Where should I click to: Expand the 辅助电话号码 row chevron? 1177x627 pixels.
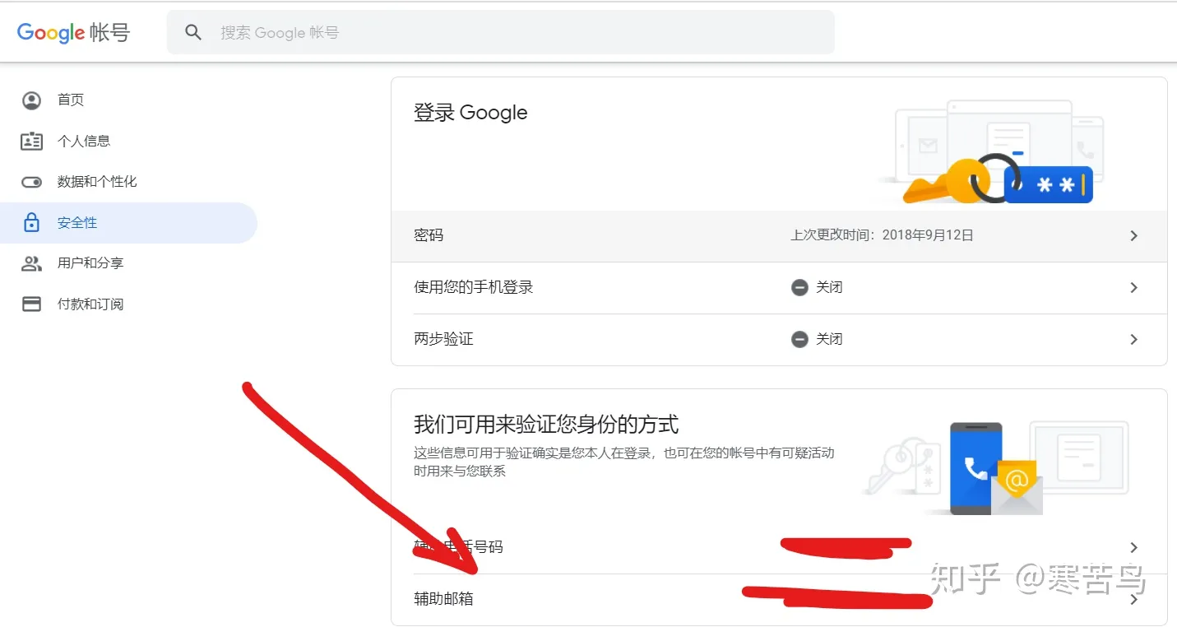(1133, 548)
